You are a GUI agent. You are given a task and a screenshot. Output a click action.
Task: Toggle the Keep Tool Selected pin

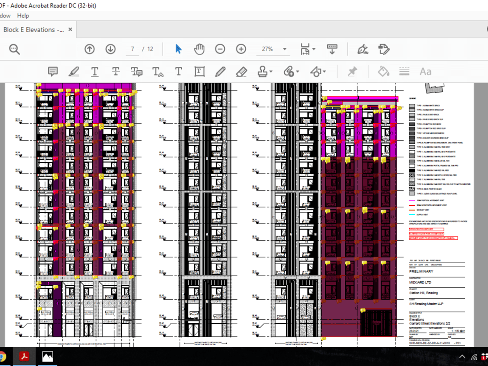coord(352,72)
